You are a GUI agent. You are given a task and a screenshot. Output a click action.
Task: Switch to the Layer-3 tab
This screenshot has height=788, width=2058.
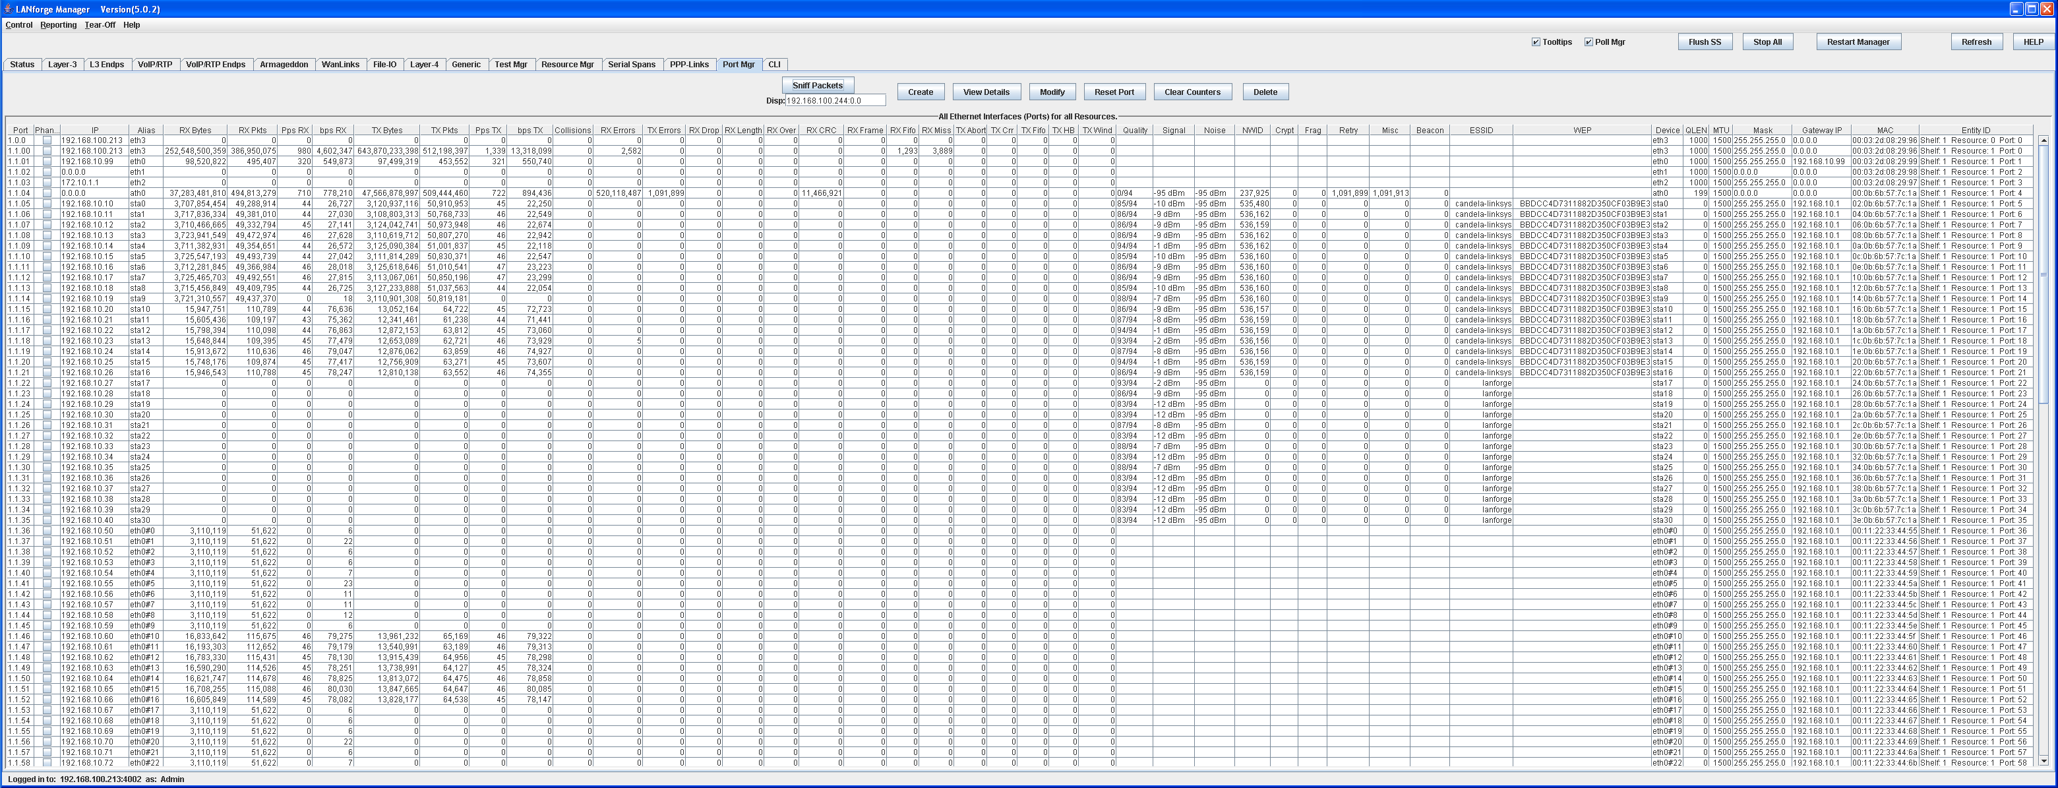63,65
